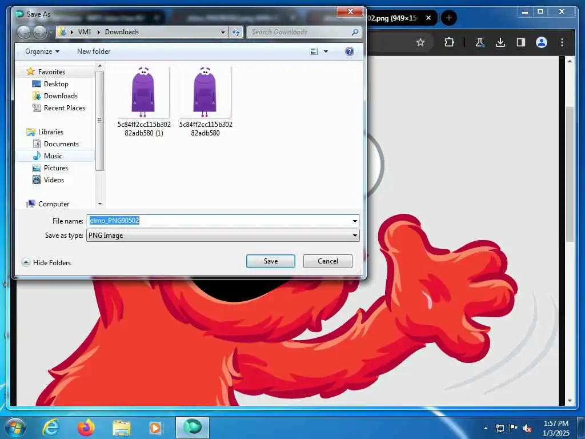Click the Save button

[x=270, y=261]
